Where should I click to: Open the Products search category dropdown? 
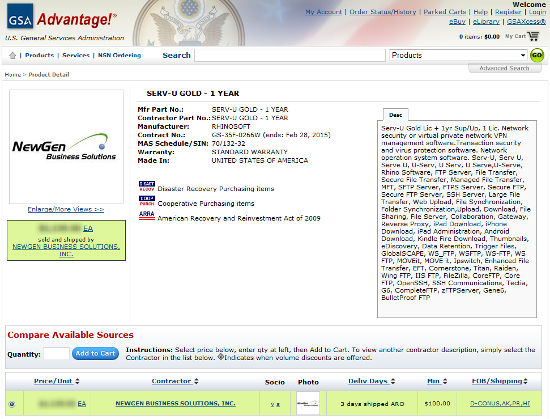point(458,55)
